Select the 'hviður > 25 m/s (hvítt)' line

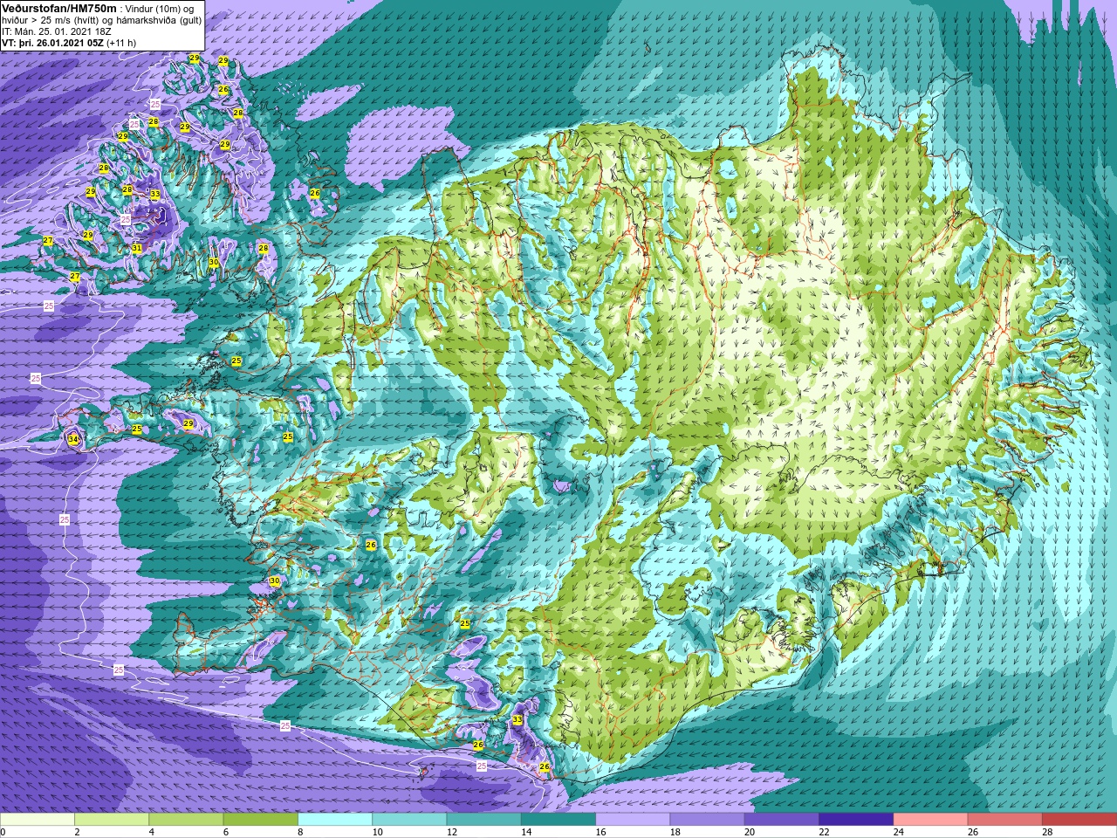tap(51, 20)
